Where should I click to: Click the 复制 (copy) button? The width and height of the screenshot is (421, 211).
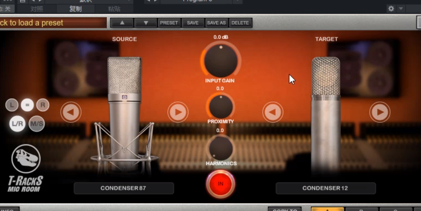tap(75, 9)
